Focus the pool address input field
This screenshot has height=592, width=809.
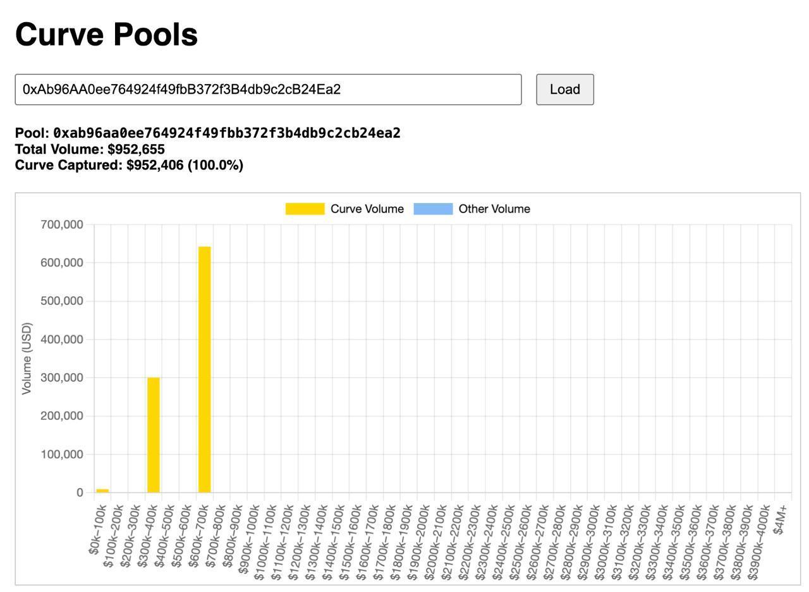tap(268, 89)
